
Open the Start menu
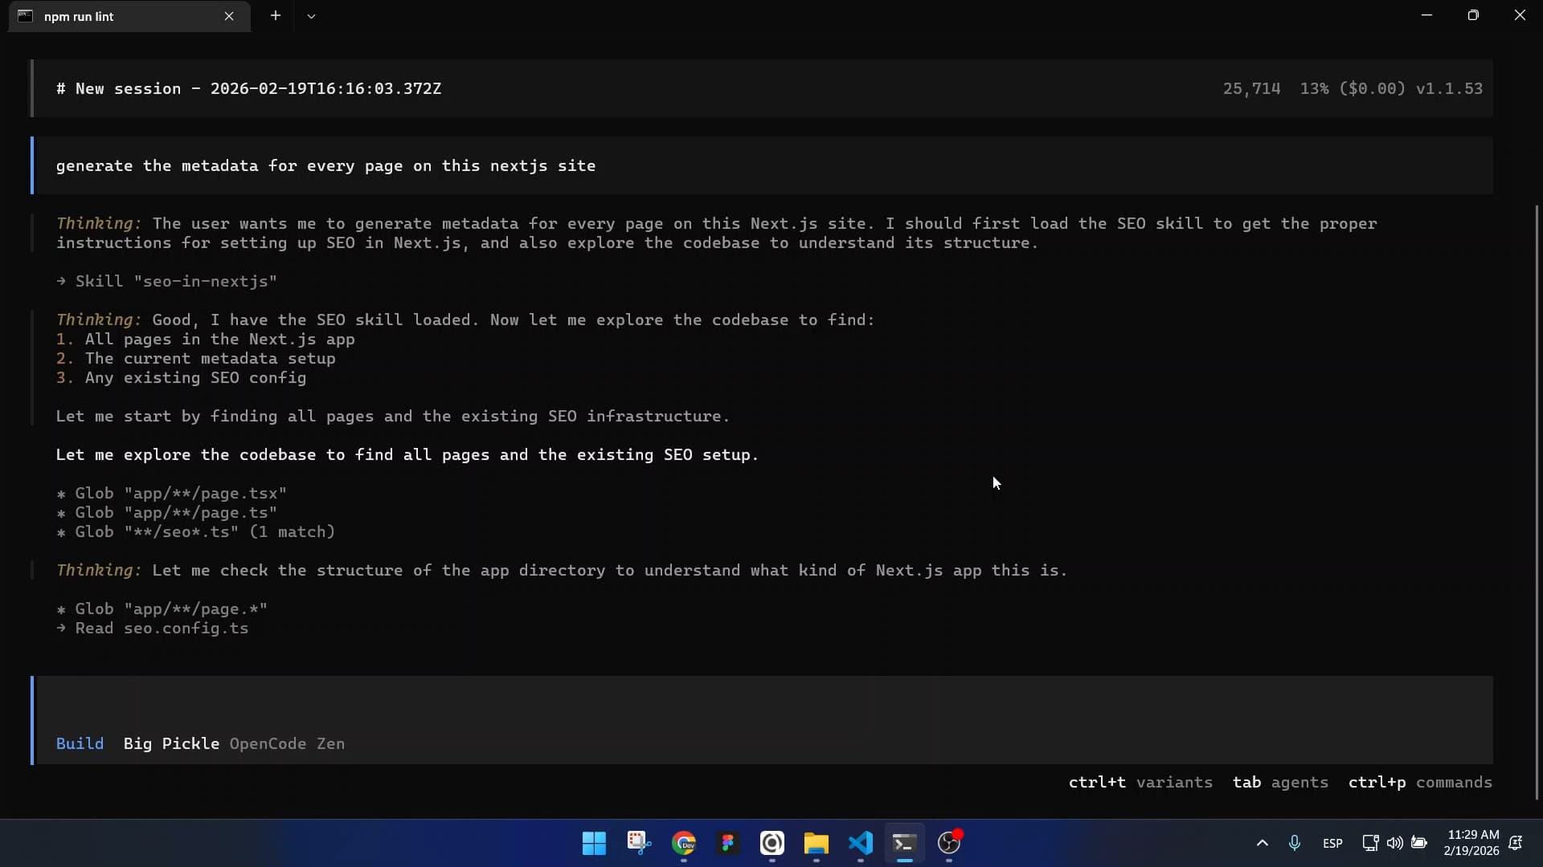(593, 844)
